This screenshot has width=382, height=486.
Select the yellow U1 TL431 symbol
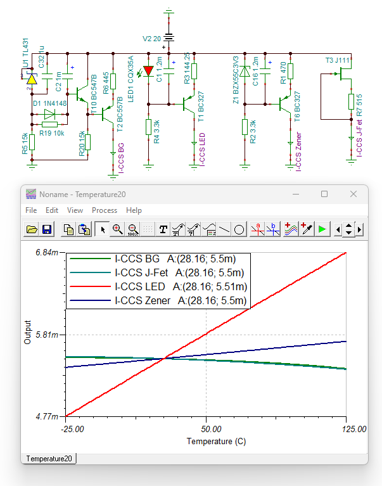point(32,79)
